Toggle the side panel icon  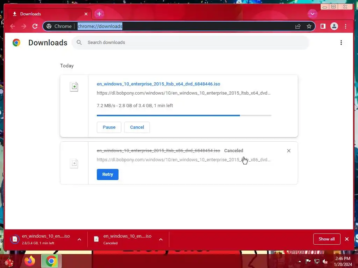pyautogui.click(x=323, y=27)
